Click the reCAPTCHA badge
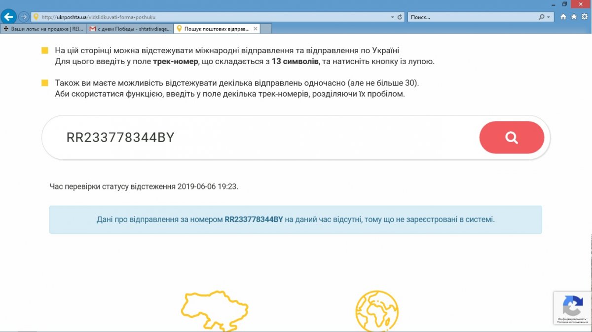The width and height of the screenshot is (592, 332). pyautogui.click(x=572, y=308)
